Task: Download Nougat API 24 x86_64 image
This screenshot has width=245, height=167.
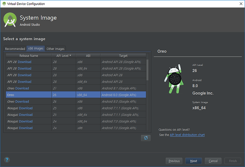Action: (x=26, y=121)
